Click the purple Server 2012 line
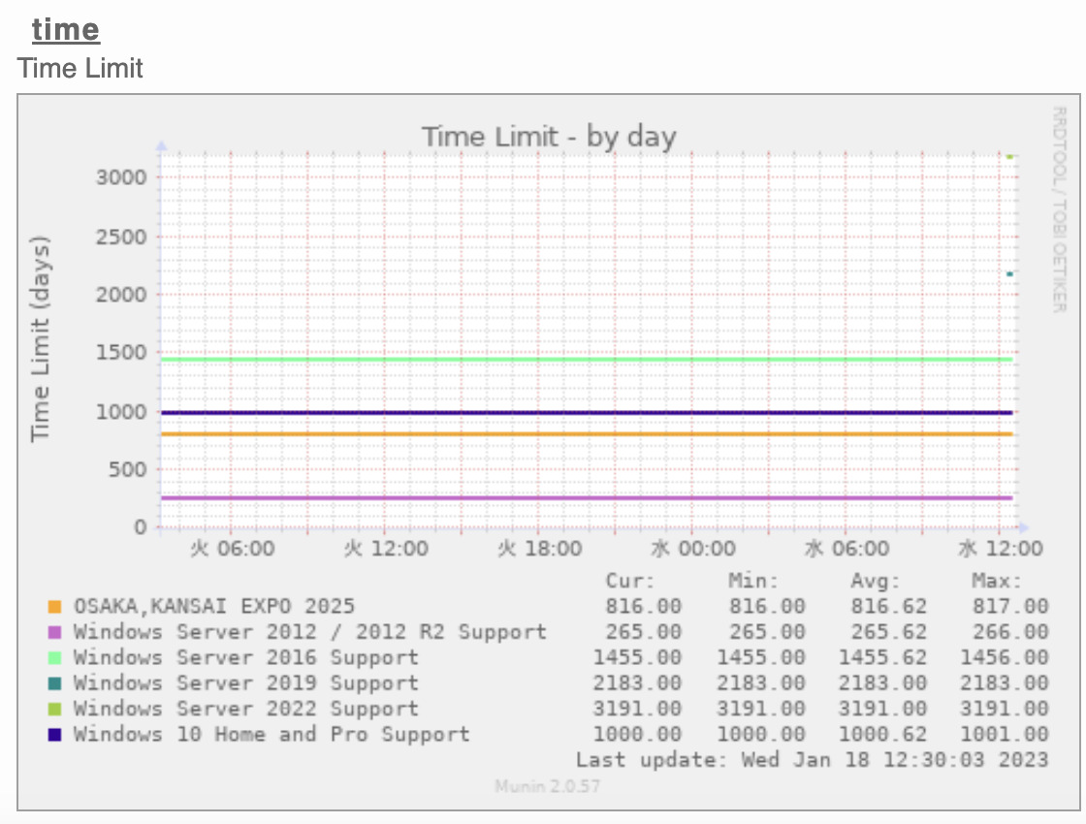Screen dimensions: 1086x824 click(x=587, y=498)
